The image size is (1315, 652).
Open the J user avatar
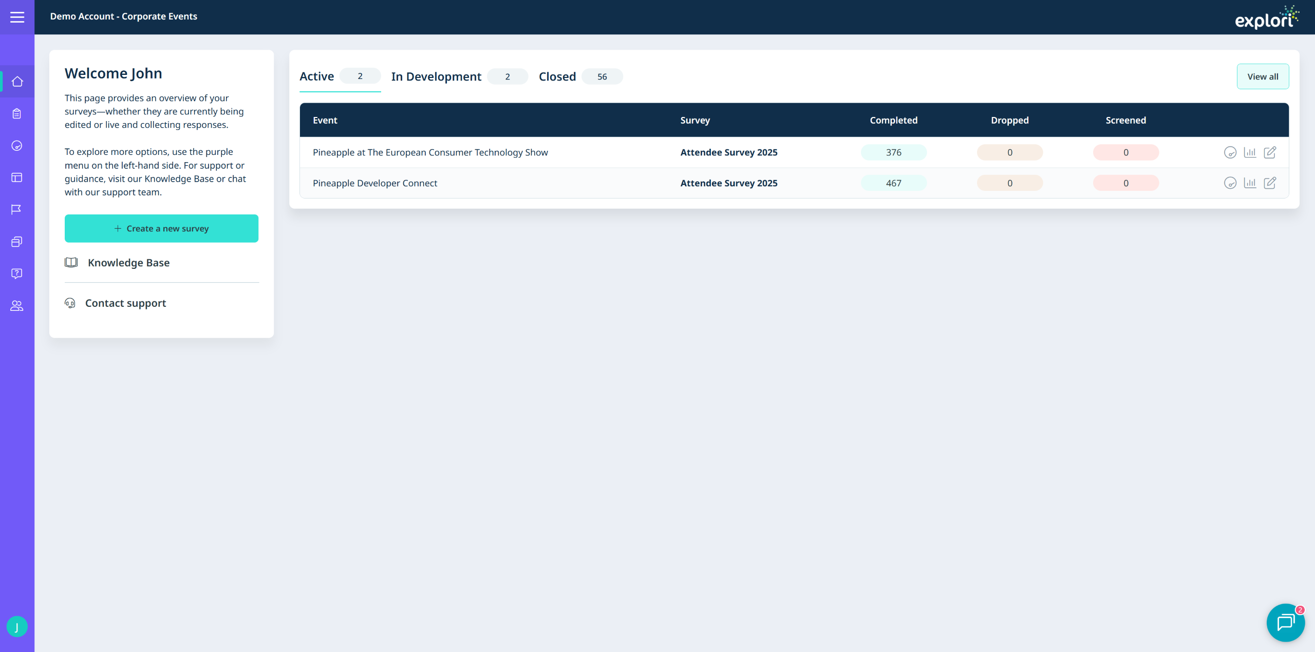17,627
